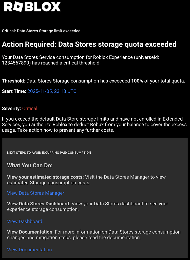The width and height of the screenshot is (190, 260).
Task: Open the blue View Documentation link
Action: [x=29, y=250]
